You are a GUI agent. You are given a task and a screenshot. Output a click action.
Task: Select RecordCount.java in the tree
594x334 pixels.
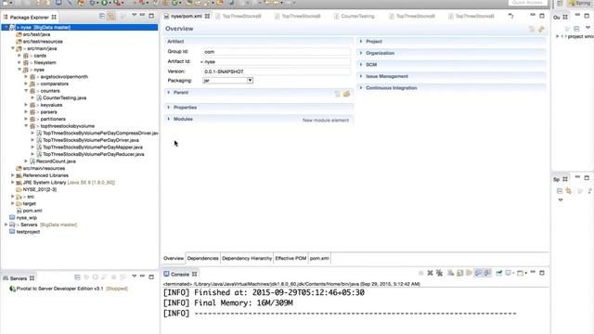pos(56,161)
